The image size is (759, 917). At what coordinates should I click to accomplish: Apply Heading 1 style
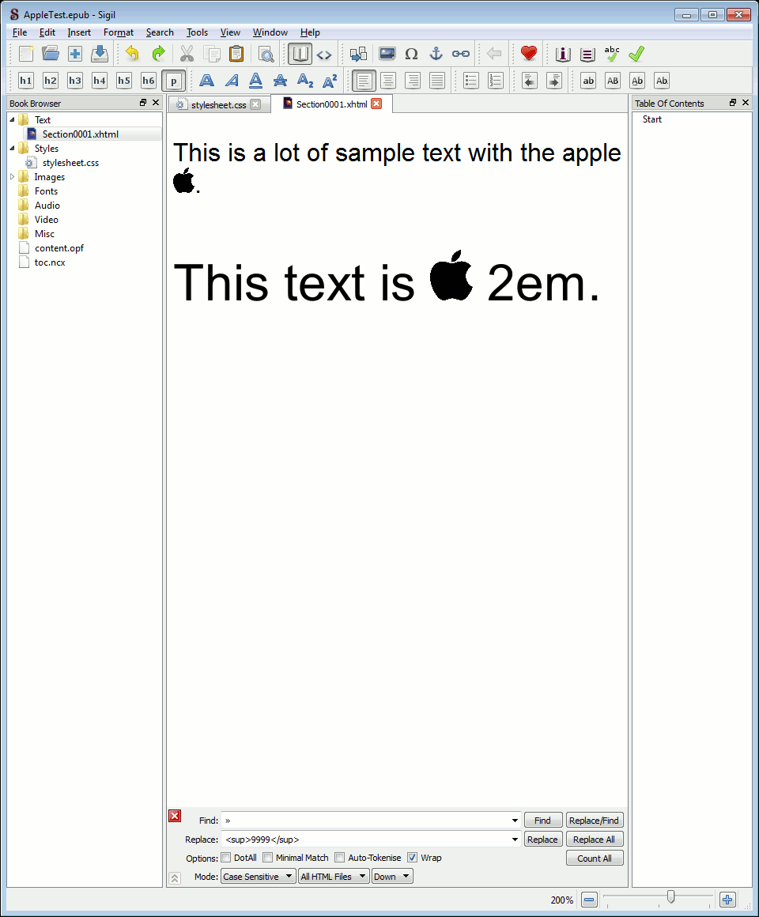[x=26, y=81]
